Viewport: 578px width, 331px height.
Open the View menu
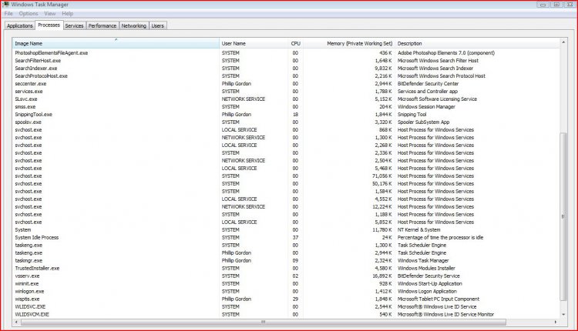click(50, 13)
